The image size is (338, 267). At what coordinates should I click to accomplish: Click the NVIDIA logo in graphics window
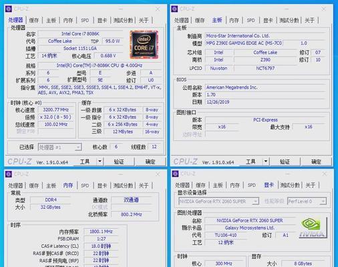coord(313,228)
